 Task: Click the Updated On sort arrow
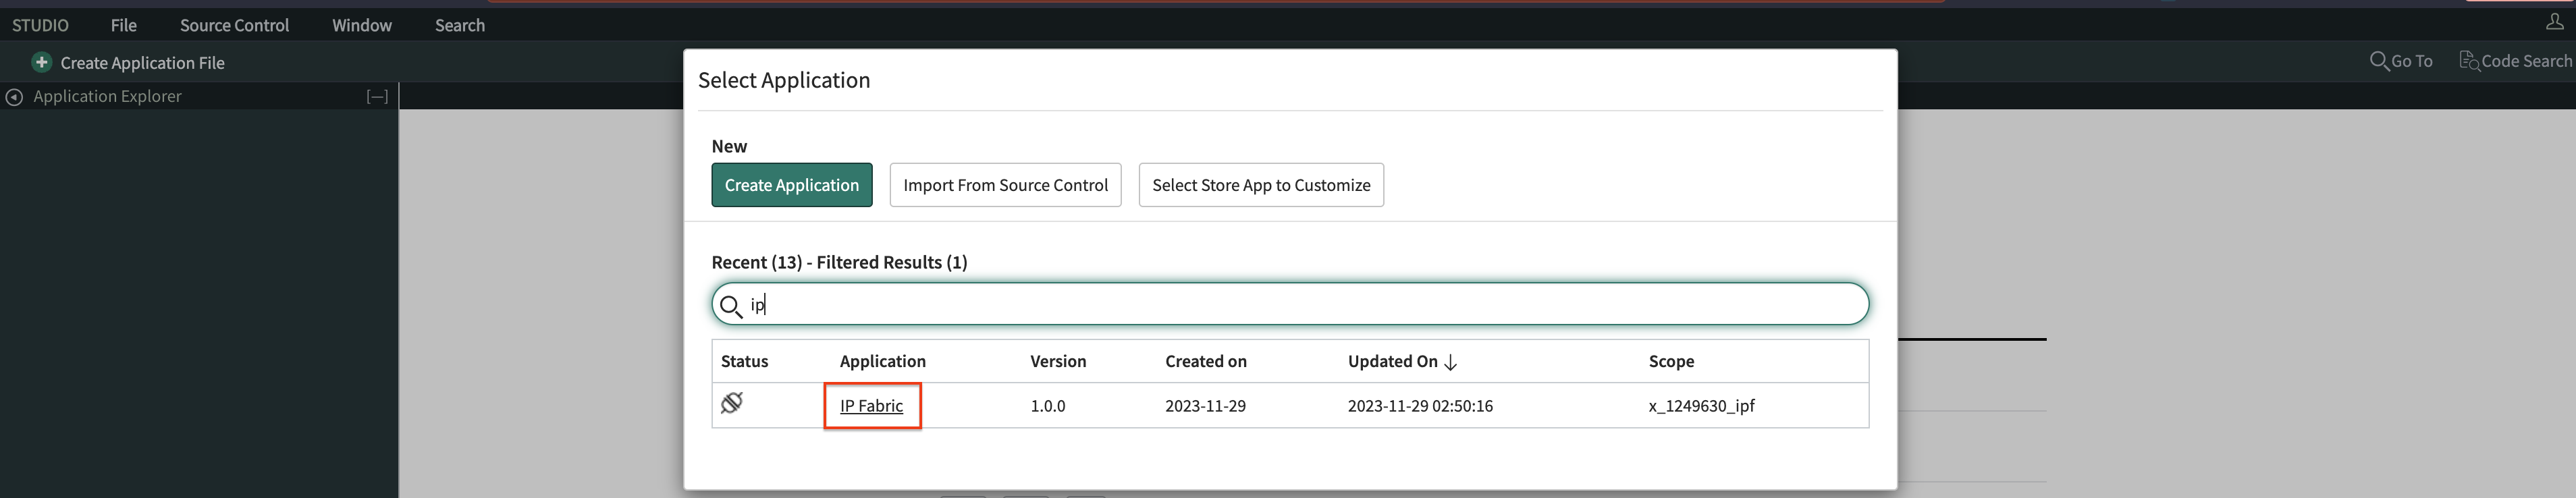point(1451,362)
